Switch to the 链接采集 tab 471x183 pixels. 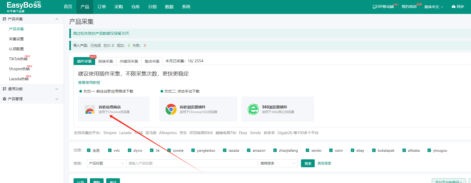(x=106, y=61)
